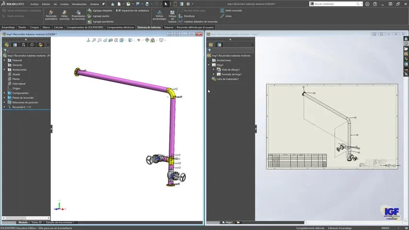Click the Recorrido automático tool
This screenshot has width=409, height=230.
(x=51, y=15)
